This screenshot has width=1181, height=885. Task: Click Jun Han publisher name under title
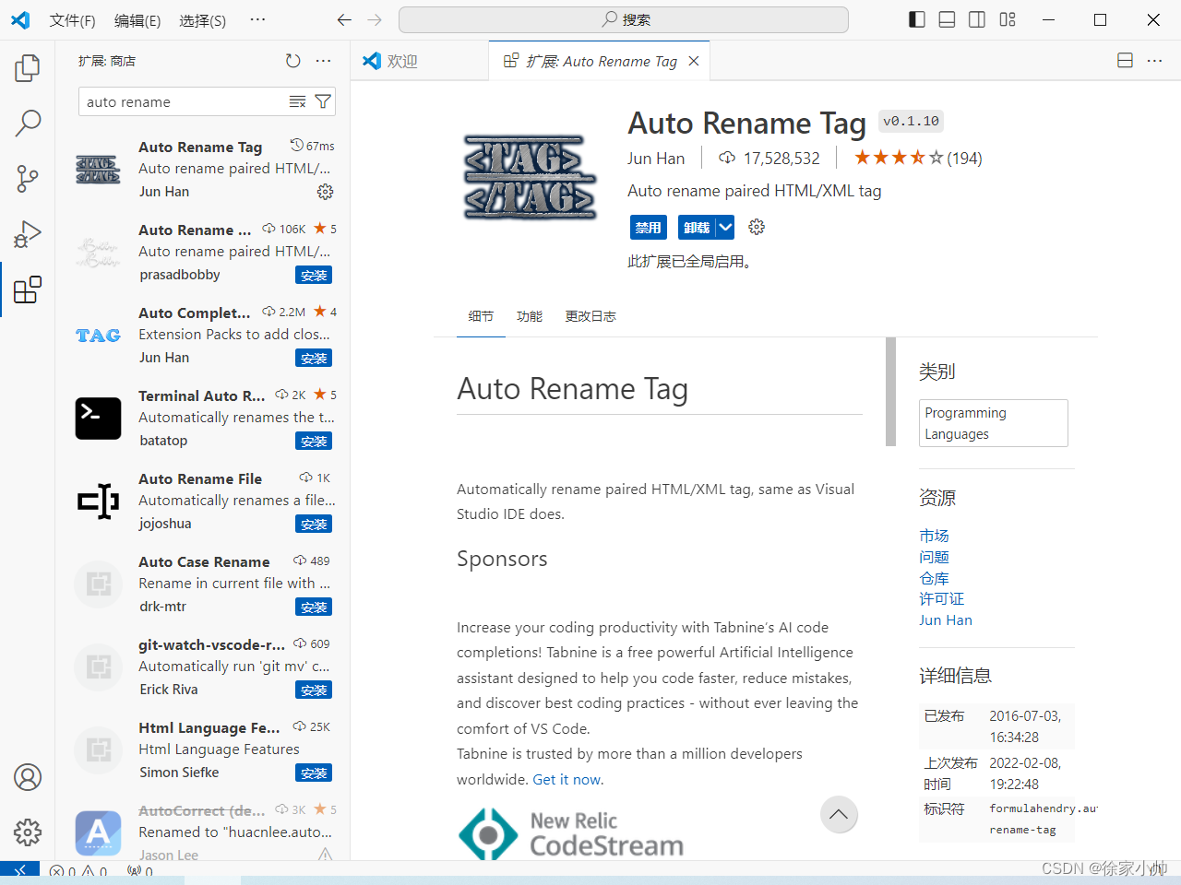[656, 159]
